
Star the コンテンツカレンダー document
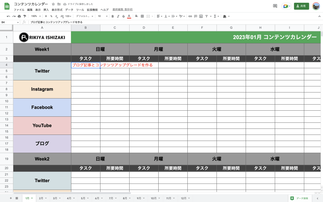[x=53, y=4]
